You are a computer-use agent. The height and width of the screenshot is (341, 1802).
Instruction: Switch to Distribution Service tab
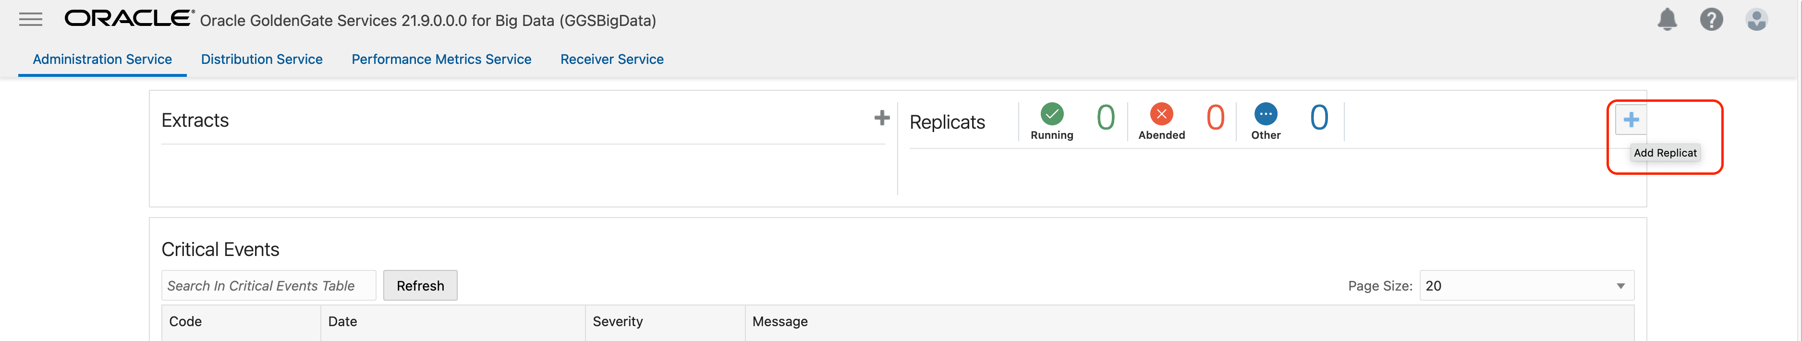(x=262, y=60)
